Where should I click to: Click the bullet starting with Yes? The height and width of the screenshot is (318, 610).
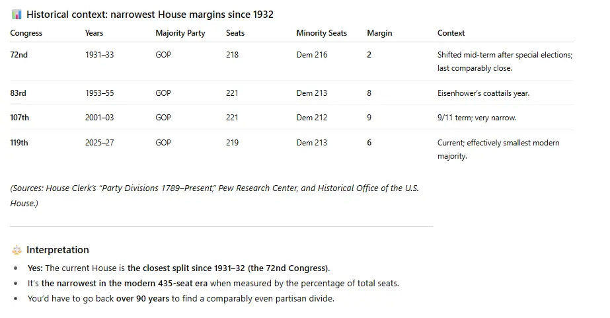178,268
